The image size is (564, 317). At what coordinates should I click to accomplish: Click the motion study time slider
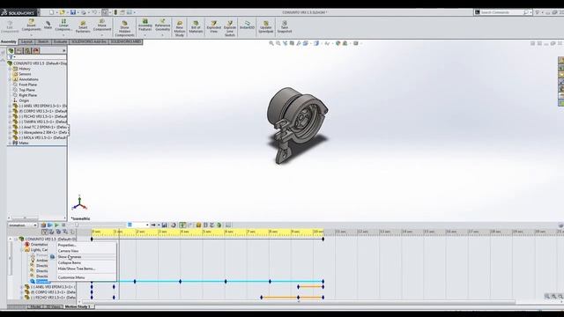point(77,225)
